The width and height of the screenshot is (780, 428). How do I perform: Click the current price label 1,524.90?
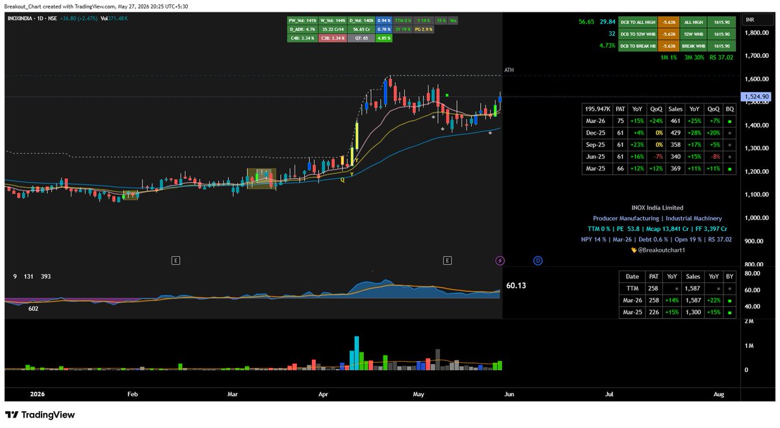[x=756, y=96]
